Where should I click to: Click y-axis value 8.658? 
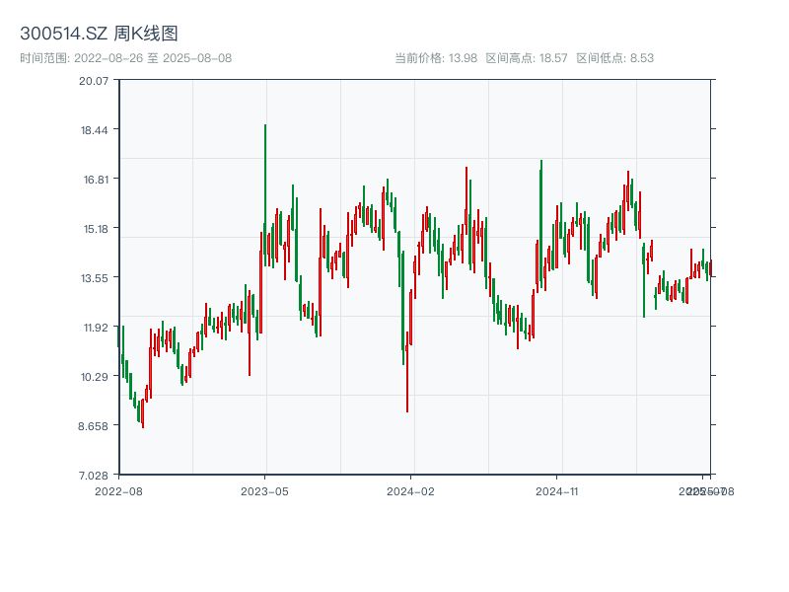tap(93, 426)
